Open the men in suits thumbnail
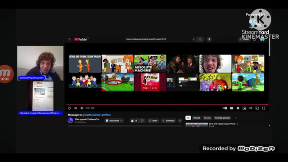288x162 pixels. pos(183,64)
